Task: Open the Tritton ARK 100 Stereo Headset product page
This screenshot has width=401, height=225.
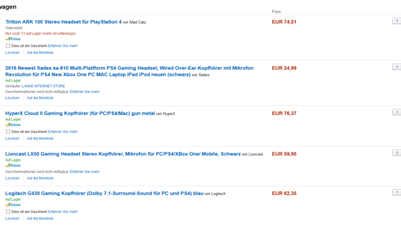Action: (x=63, y=22)
